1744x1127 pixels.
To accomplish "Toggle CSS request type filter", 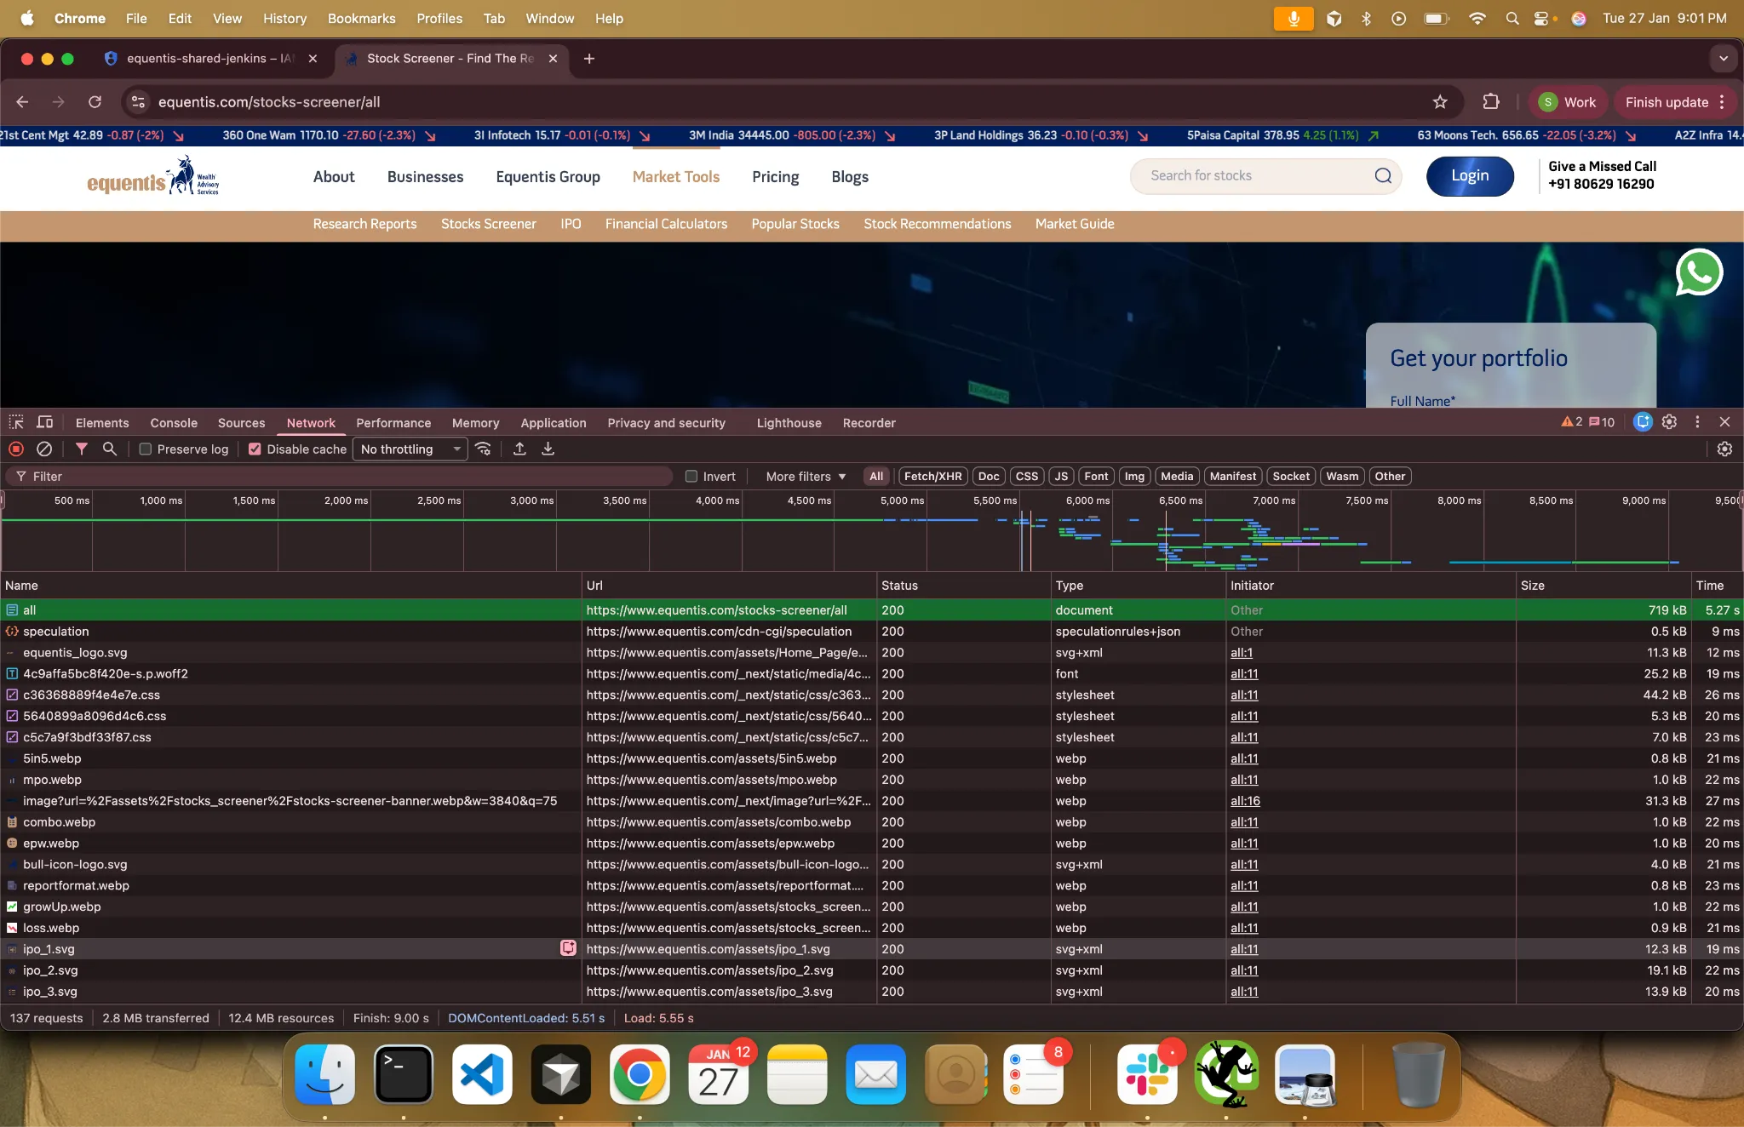I will click(1027, 477).
